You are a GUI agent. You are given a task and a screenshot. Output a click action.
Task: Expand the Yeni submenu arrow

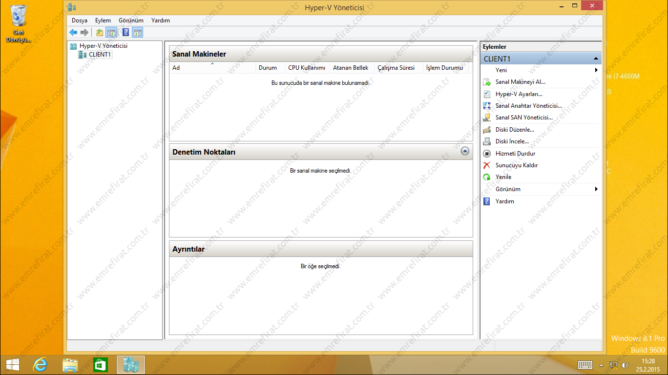point(596,70)
